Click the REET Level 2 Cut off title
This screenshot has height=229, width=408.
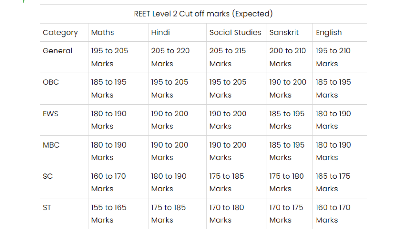203,14
